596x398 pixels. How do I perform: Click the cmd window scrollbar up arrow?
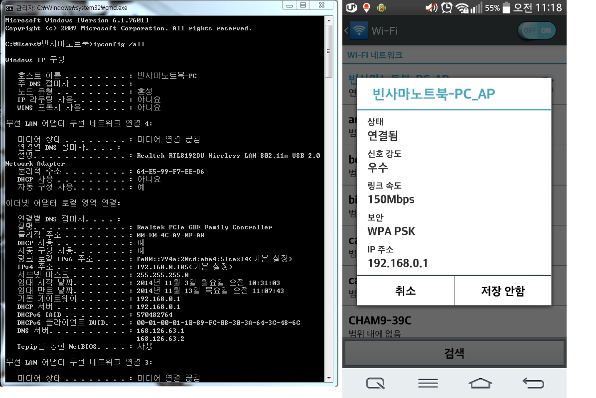click(x=329, y=20)
